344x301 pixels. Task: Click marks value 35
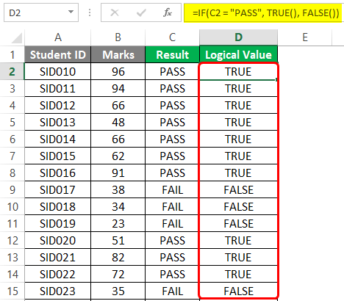tap(118, 291)
